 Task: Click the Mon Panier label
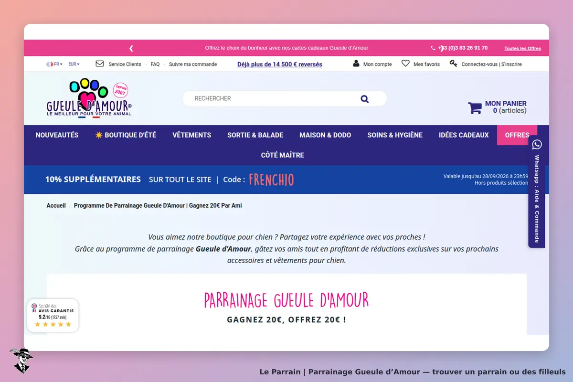(506, 103)
